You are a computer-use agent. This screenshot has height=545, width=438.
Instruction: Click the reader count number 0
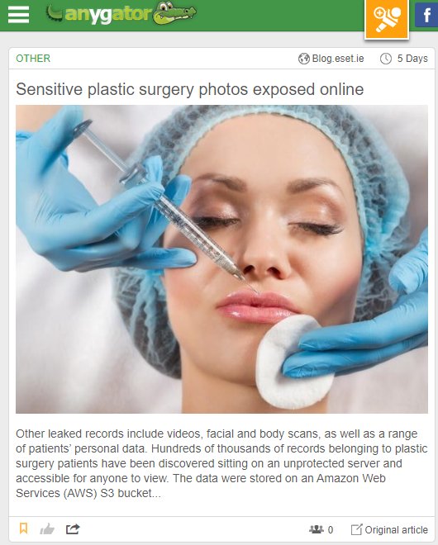[x=331, y=529]
